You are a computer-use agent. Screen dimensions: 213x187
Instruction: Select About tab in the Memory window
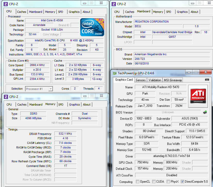pyautogui.click(x=87, y=105)
